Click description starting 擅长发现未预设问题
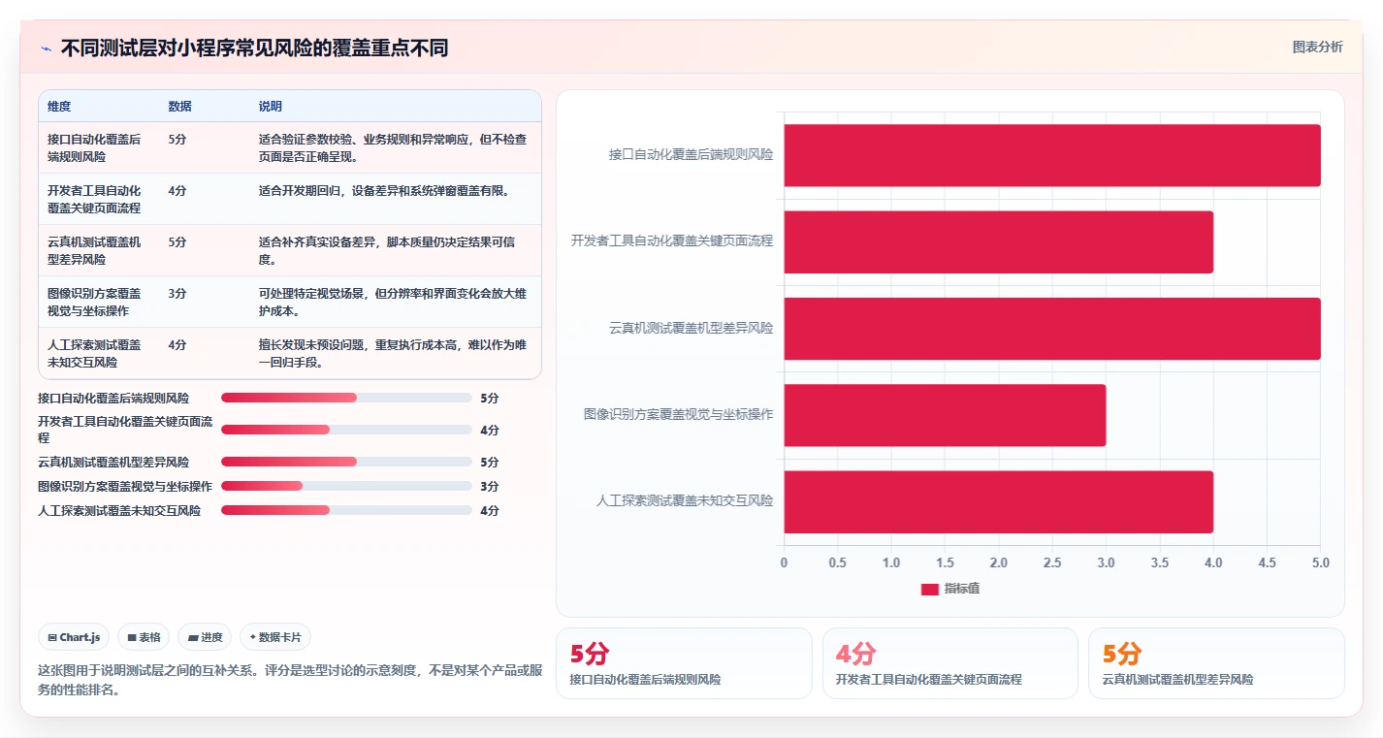The height and width of the screenshot is (738, 1383). pos(393,353)
